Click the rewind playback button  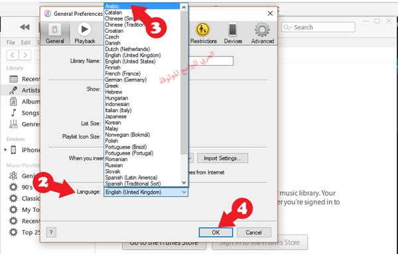[25, 27]
